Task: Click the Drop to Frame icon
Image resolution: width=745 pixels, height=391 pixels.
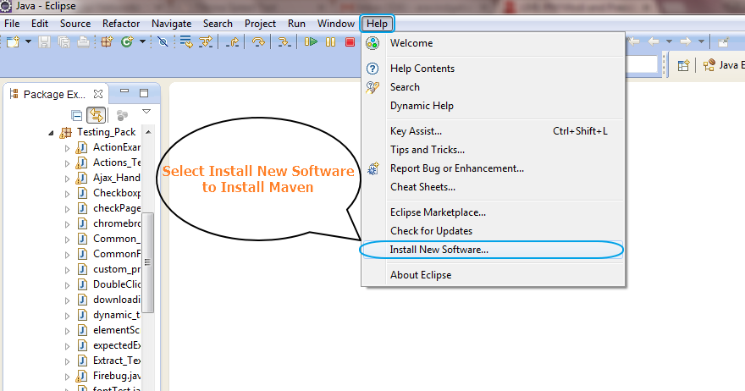Action: (x=186, y=42)
